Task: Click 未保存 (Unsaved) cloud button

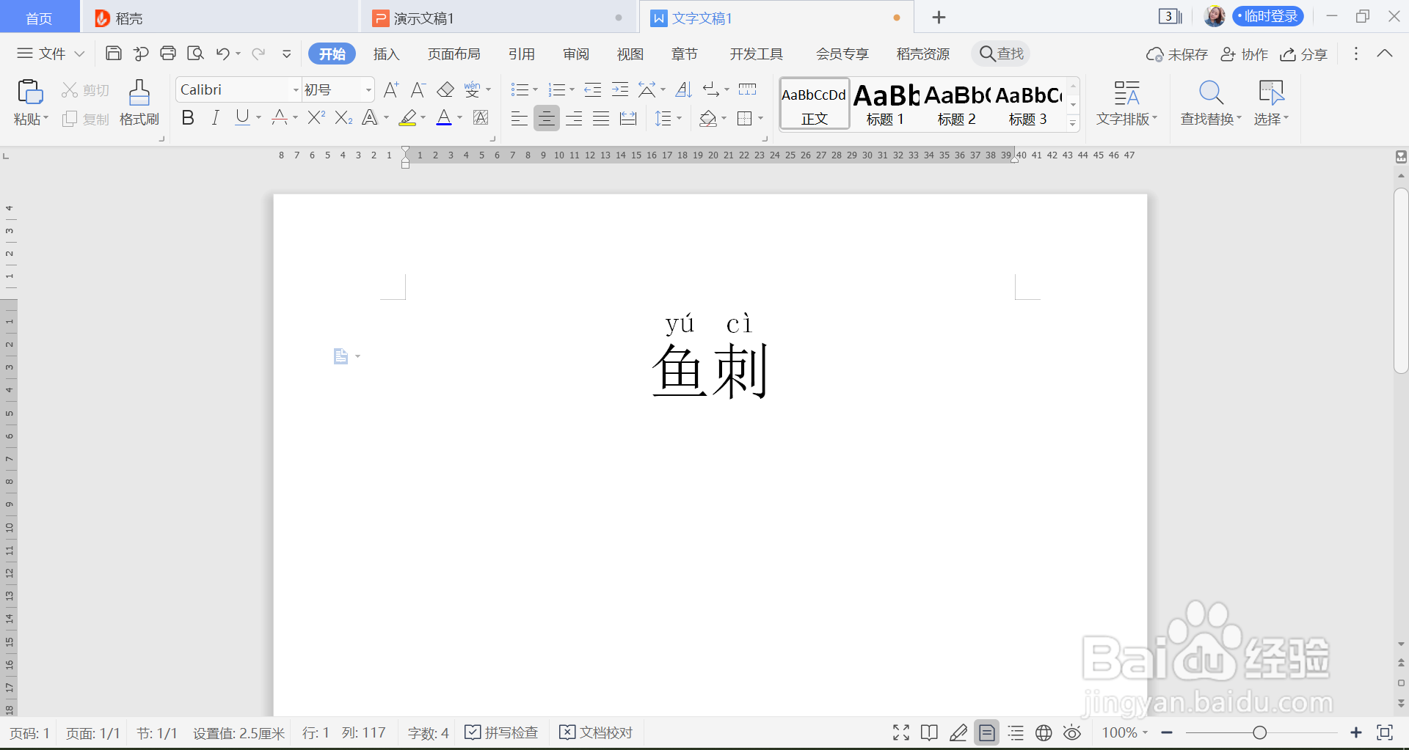Action: 1177,54
